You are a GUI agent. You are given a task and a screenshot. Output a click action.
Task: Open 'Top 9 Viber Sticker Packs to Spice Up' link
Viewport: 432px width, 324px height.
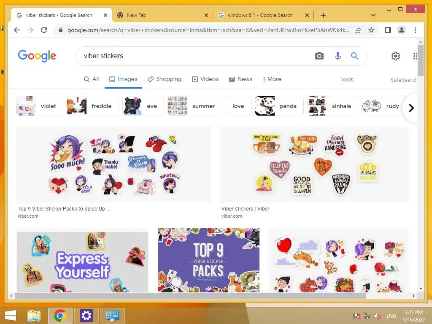64,209
